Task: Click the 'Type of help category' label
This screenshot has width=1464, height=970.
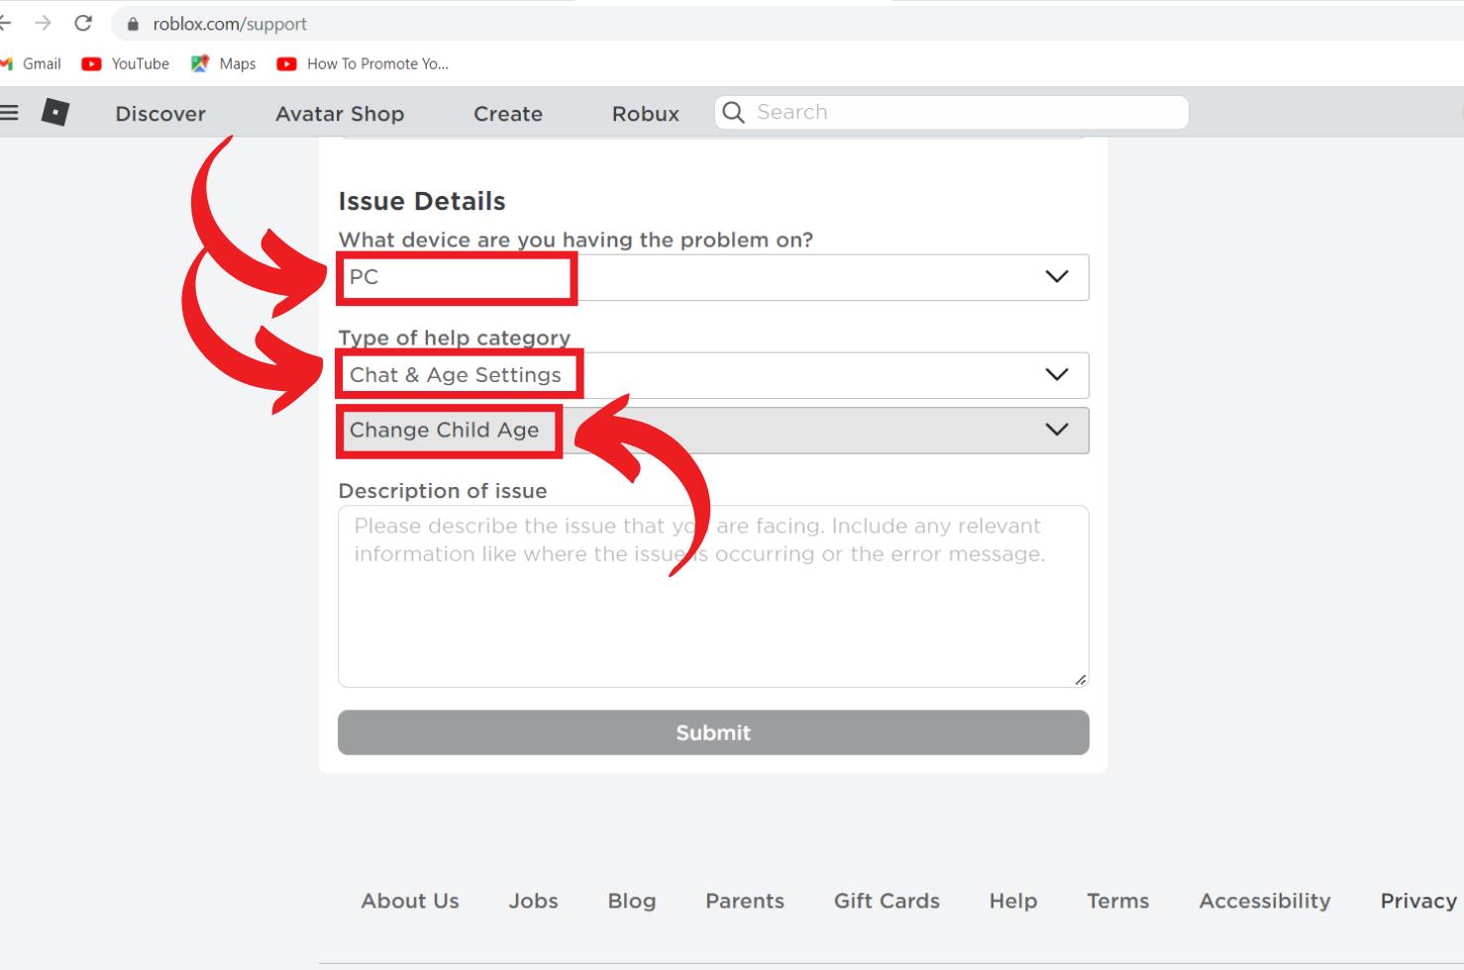Action: [455, 338]
